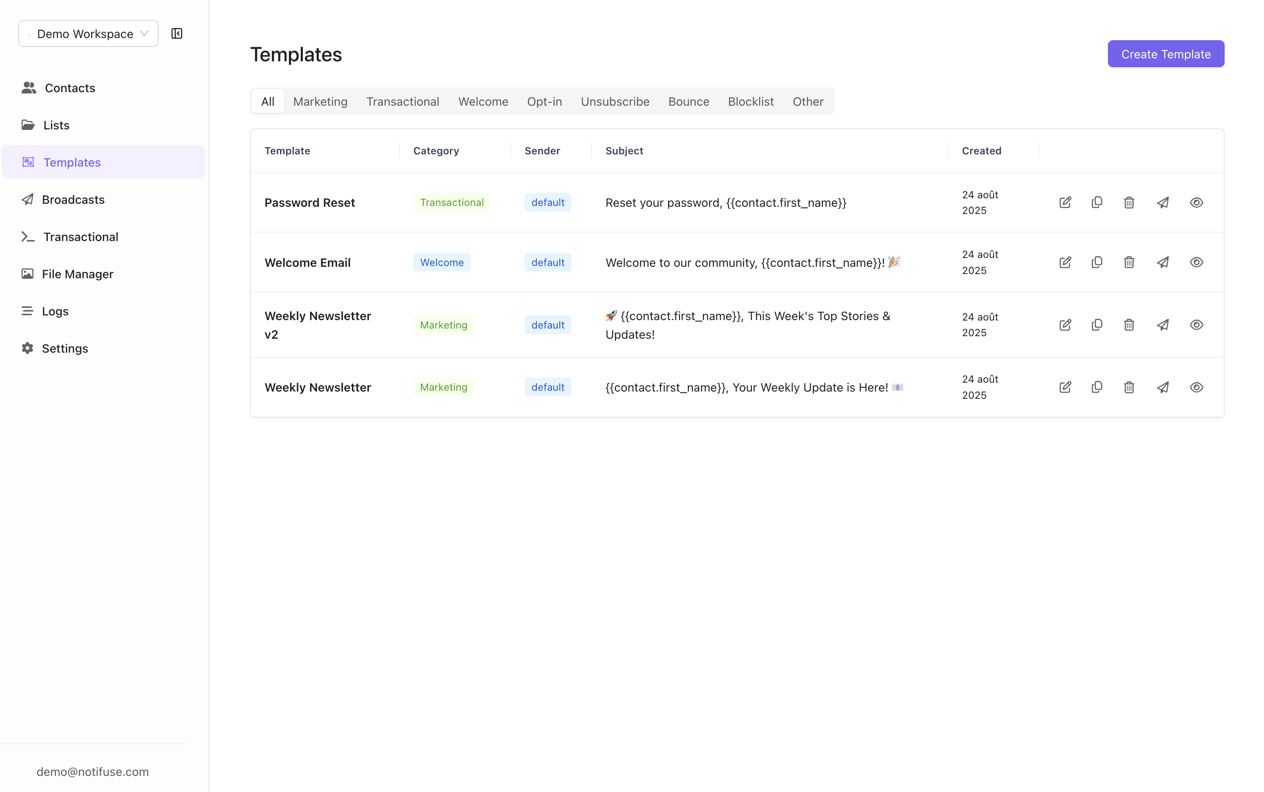This screenshot has width=1264, height=792.
Task: Open the Transactional sidebar section
Action: point(103,237)
